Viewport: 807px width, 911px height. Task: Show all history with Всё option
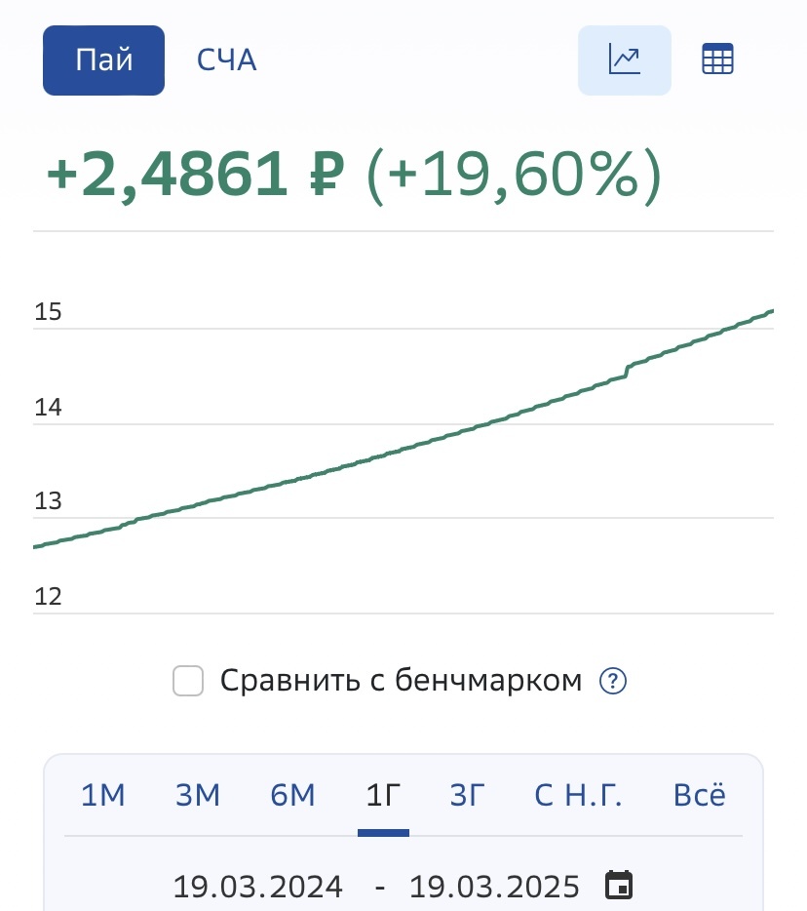click(x=699, y=795)
